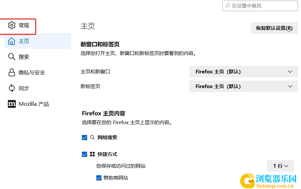Click the Mozilla m logo icon
Screen dimensions: 301x189
pos(12,104)
